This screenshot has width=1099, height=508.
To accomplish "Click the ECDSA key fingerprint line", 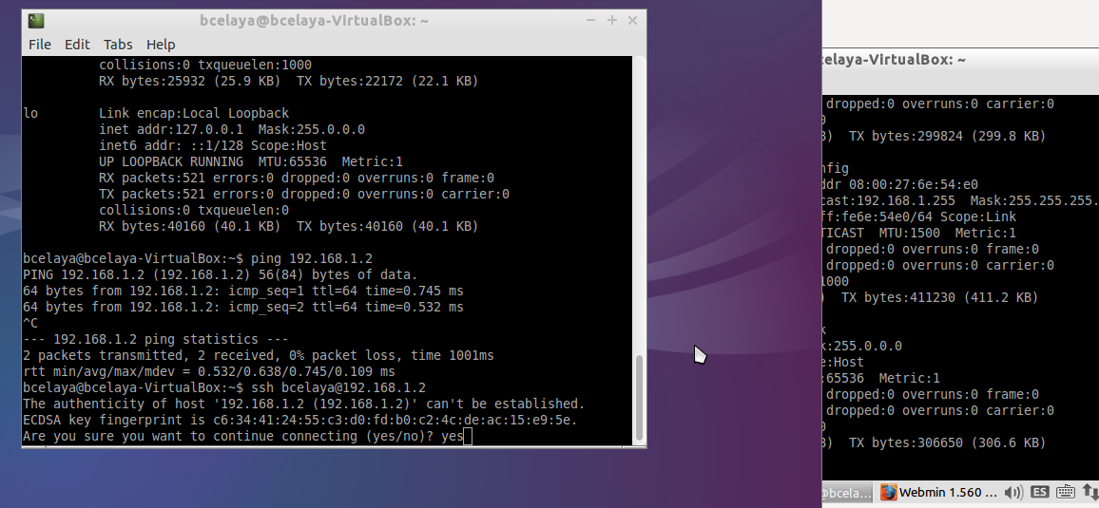I will coord(300,420).
